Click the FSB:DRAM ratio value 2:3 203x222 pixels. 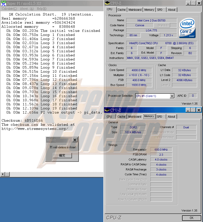point(161,155)
